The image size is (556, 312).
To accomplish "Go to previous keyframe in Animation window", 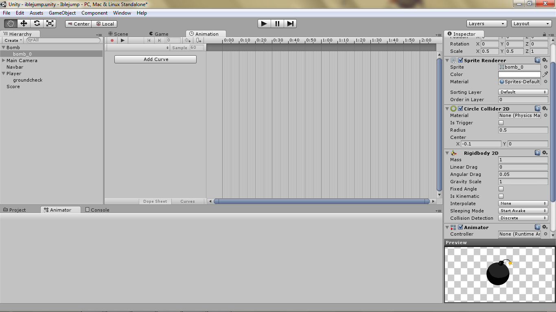I will pos(149,40).
